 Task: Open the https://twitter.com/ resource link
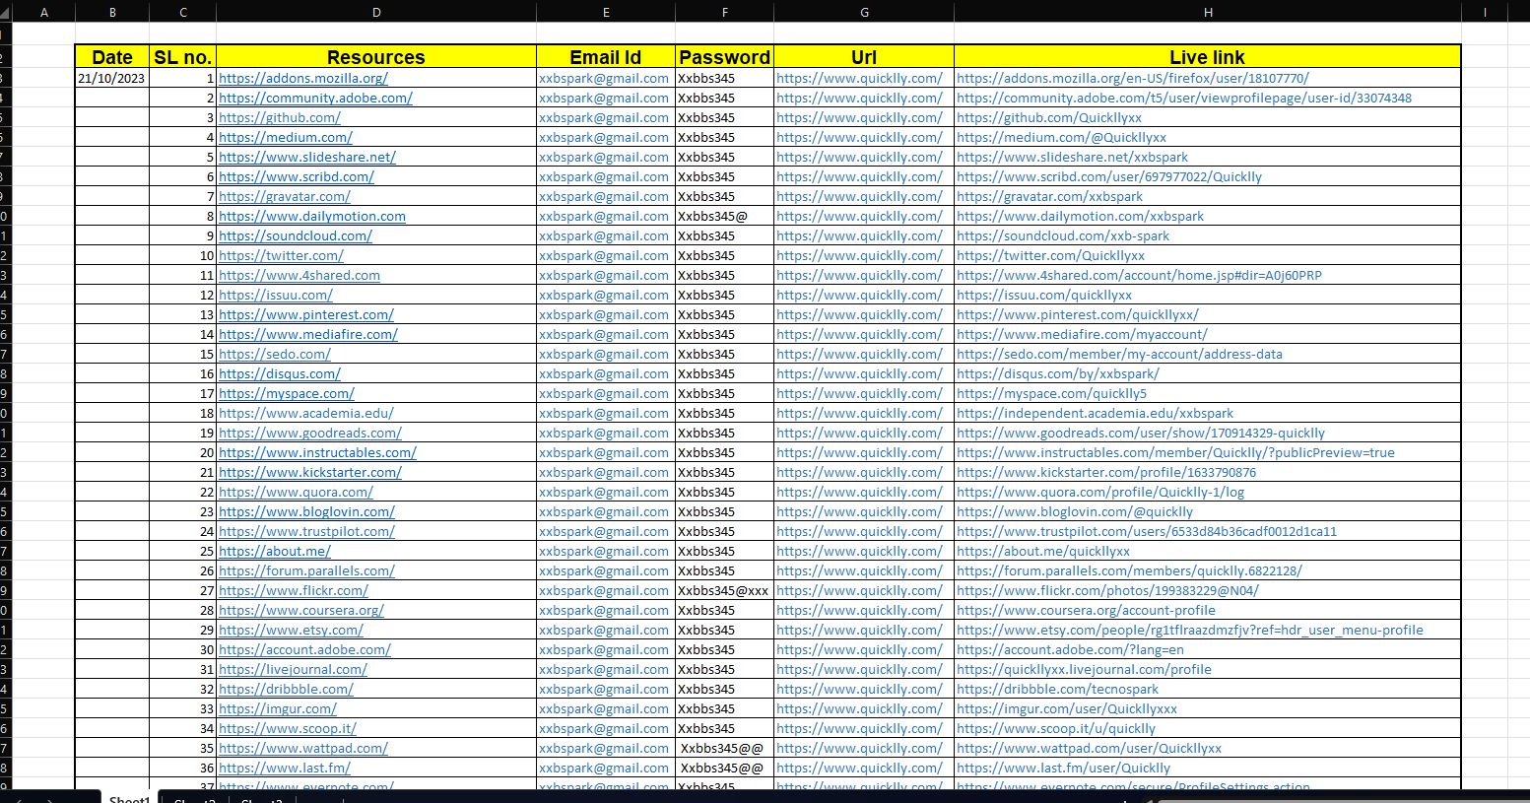(282, 255)
